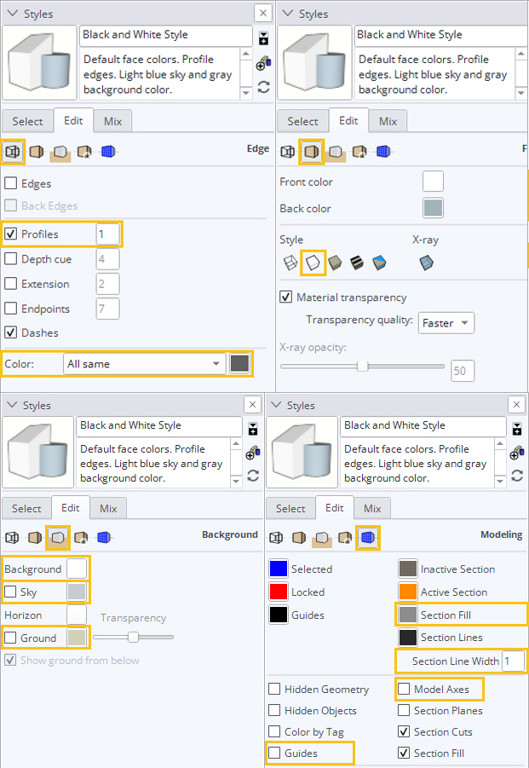Pick the Shaded with Textures style icon

pos(357,263)
